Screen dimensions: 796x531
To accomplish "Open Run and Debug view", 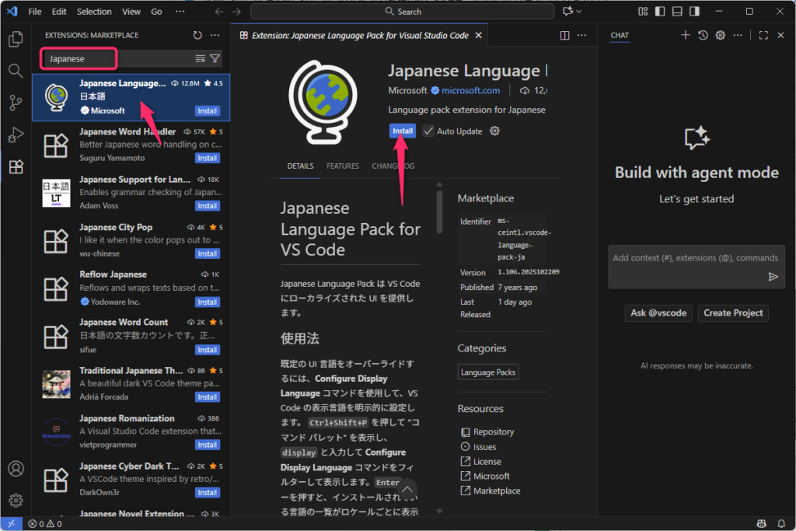I will tap(16, 134).
